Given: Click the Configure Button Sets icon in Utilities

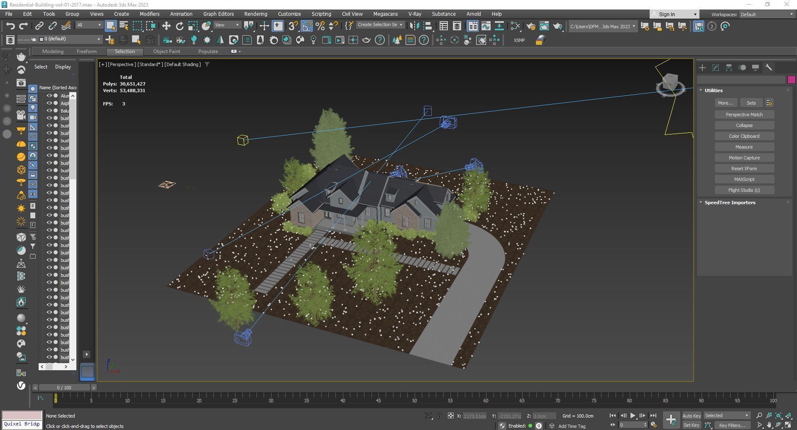Looking at the screenshot, I should [769, 103].
